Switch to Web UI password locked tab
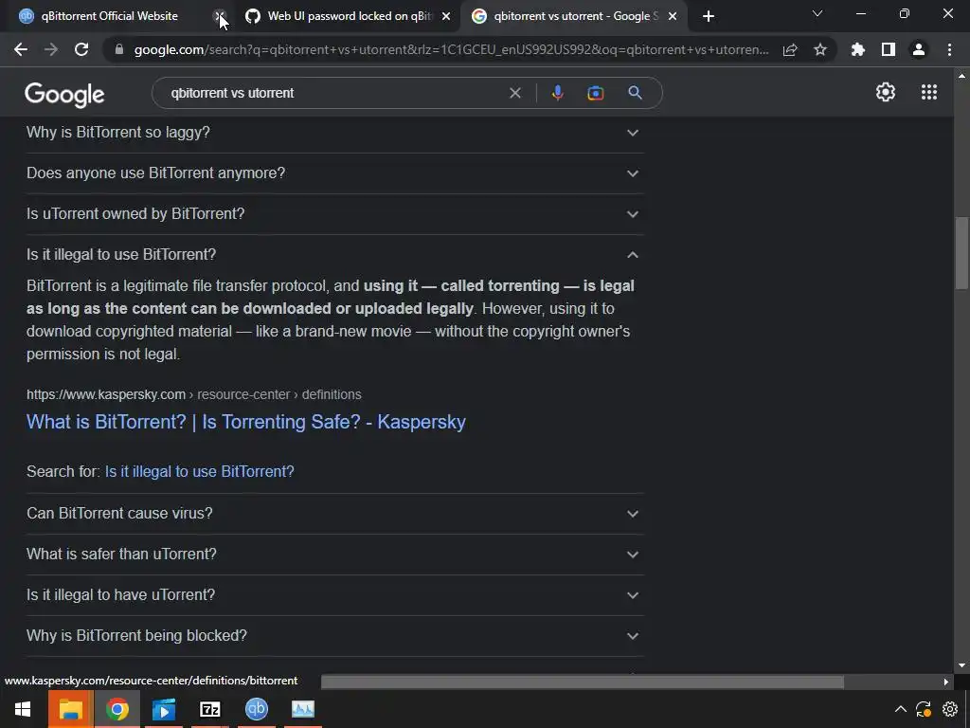 (349, 16)
